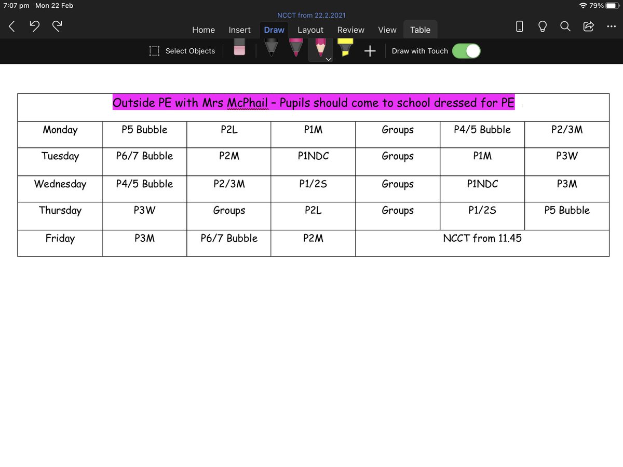
Task: Check the Wi-Fi status icon
Action: pyautogui.click(x=583, y=6)
